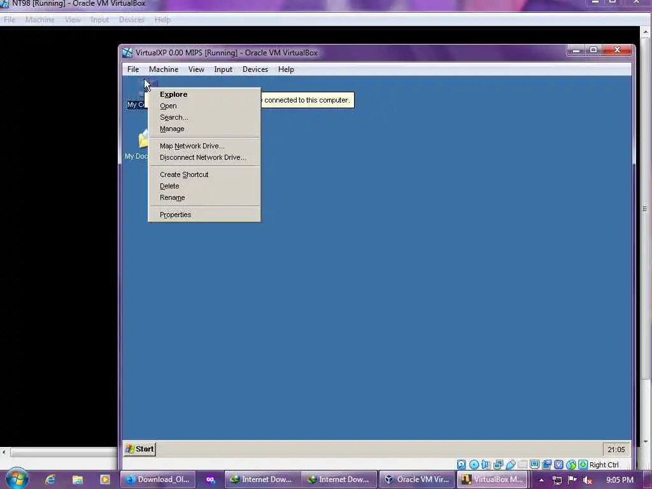652x489 pixels.
Task: Click the guest Start button
Action: (x=139, y=449)
